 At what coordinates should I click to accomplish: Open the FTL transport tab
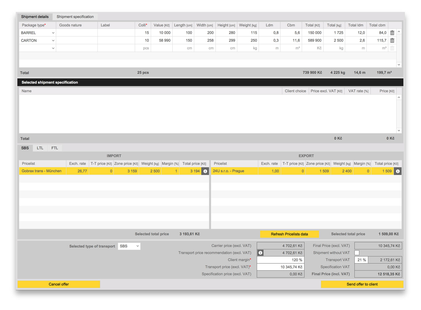[x=55, y=148]
